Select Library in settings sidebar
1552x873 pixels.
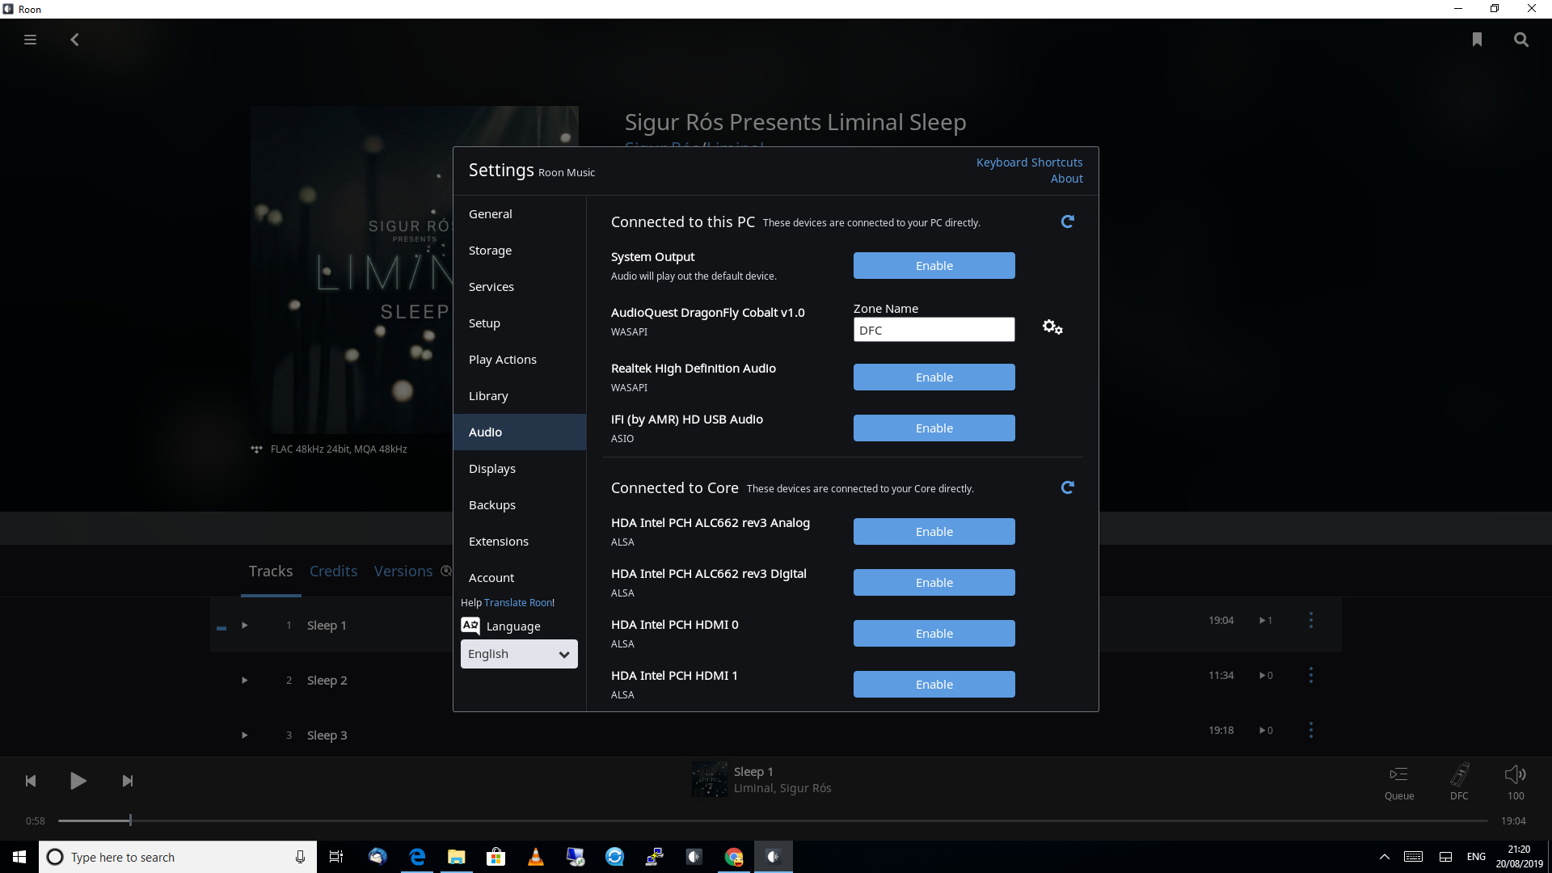(519, 396)
